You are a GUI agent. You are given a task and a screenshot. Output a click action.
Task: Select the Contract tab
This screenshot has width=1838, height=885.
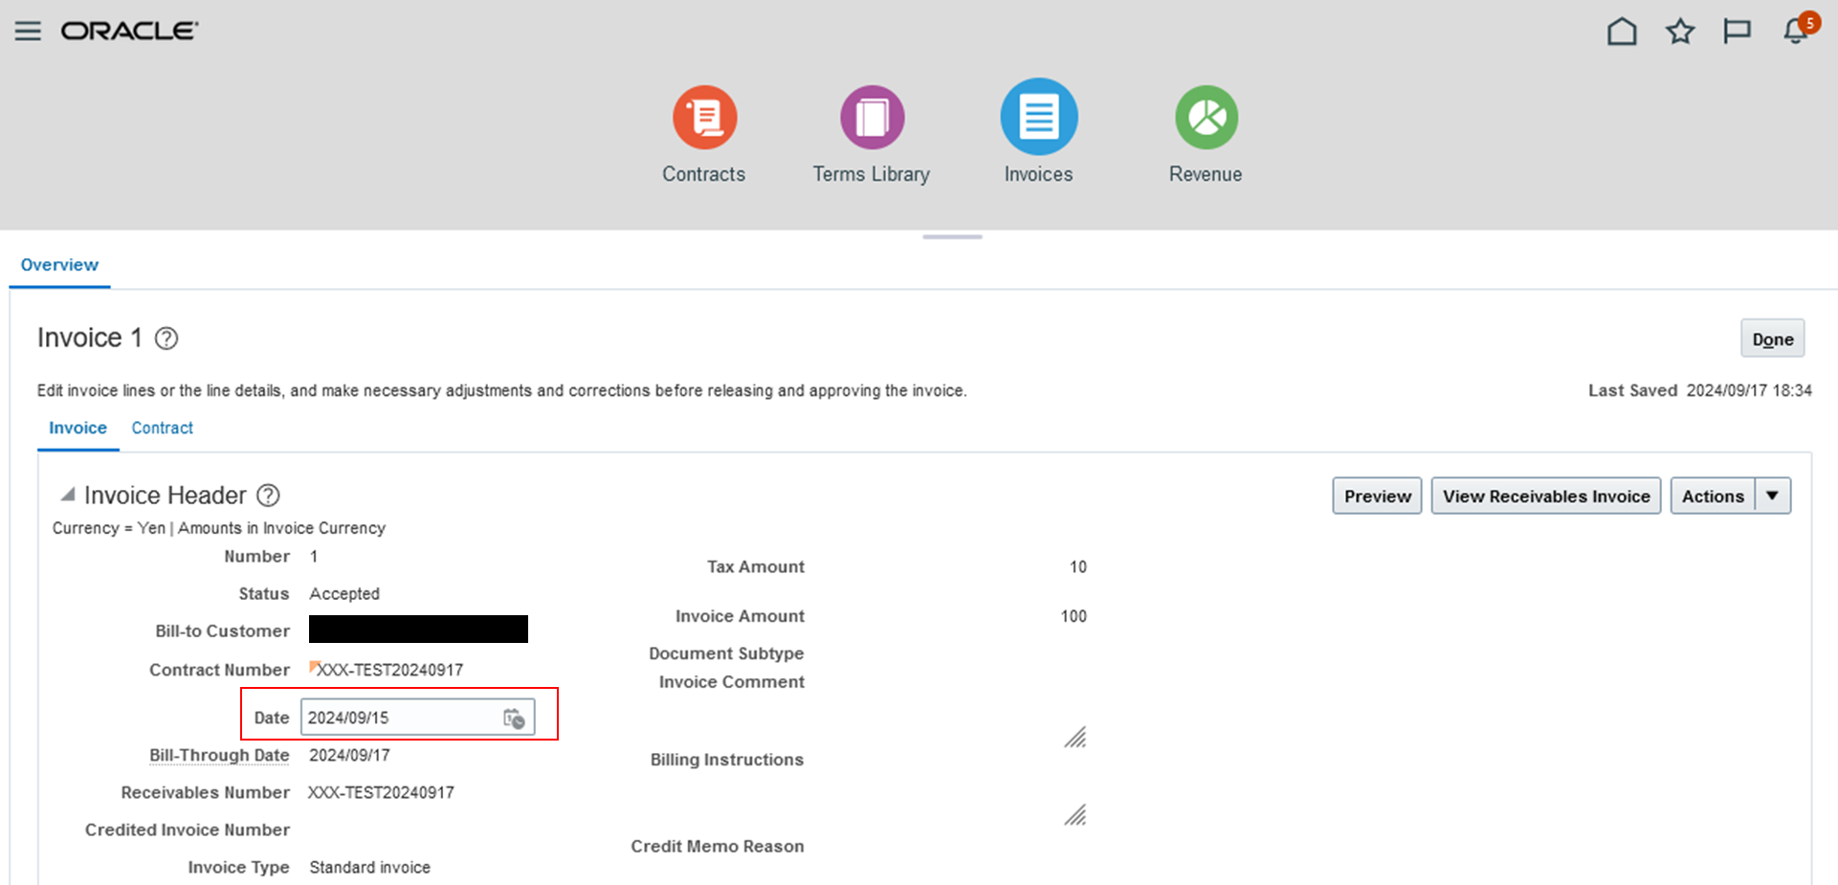163,428
